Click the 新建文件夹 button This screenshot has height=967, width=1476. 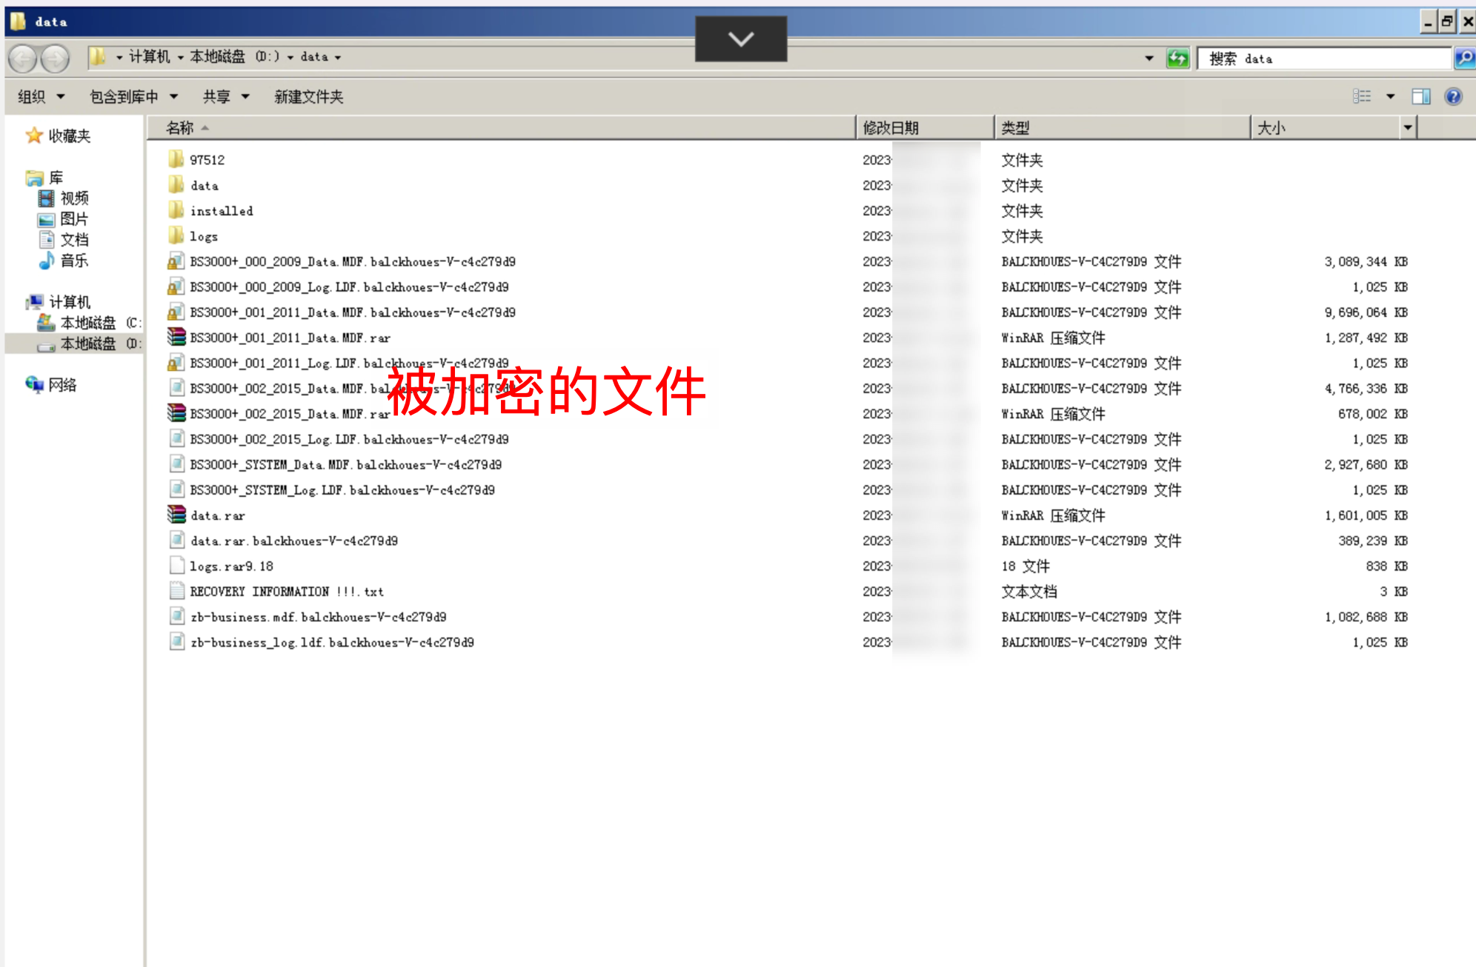tap(308, 96)
